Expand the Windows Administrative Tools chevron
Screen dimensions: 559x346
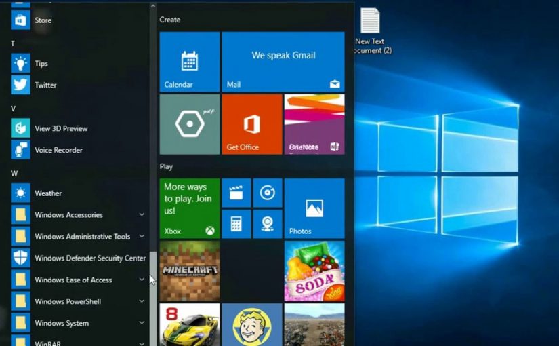[x=142, y=236]
